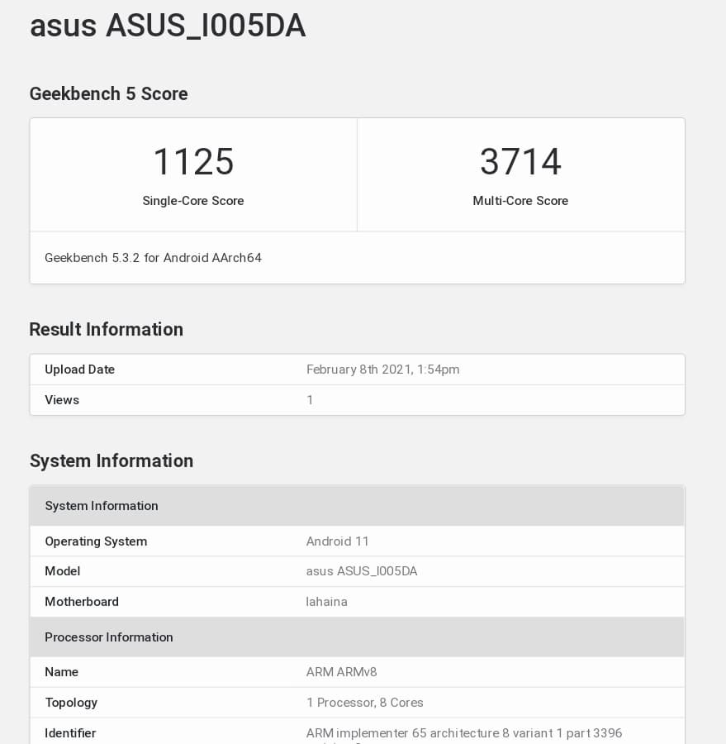Image resolution: width=726 pixels, height=744 pixels.
Task: Select the Views count value 1
Action: click(x=310, y=399)
